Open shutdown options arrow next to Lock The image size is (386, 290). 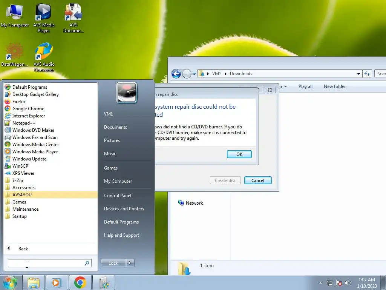(130, 263)
